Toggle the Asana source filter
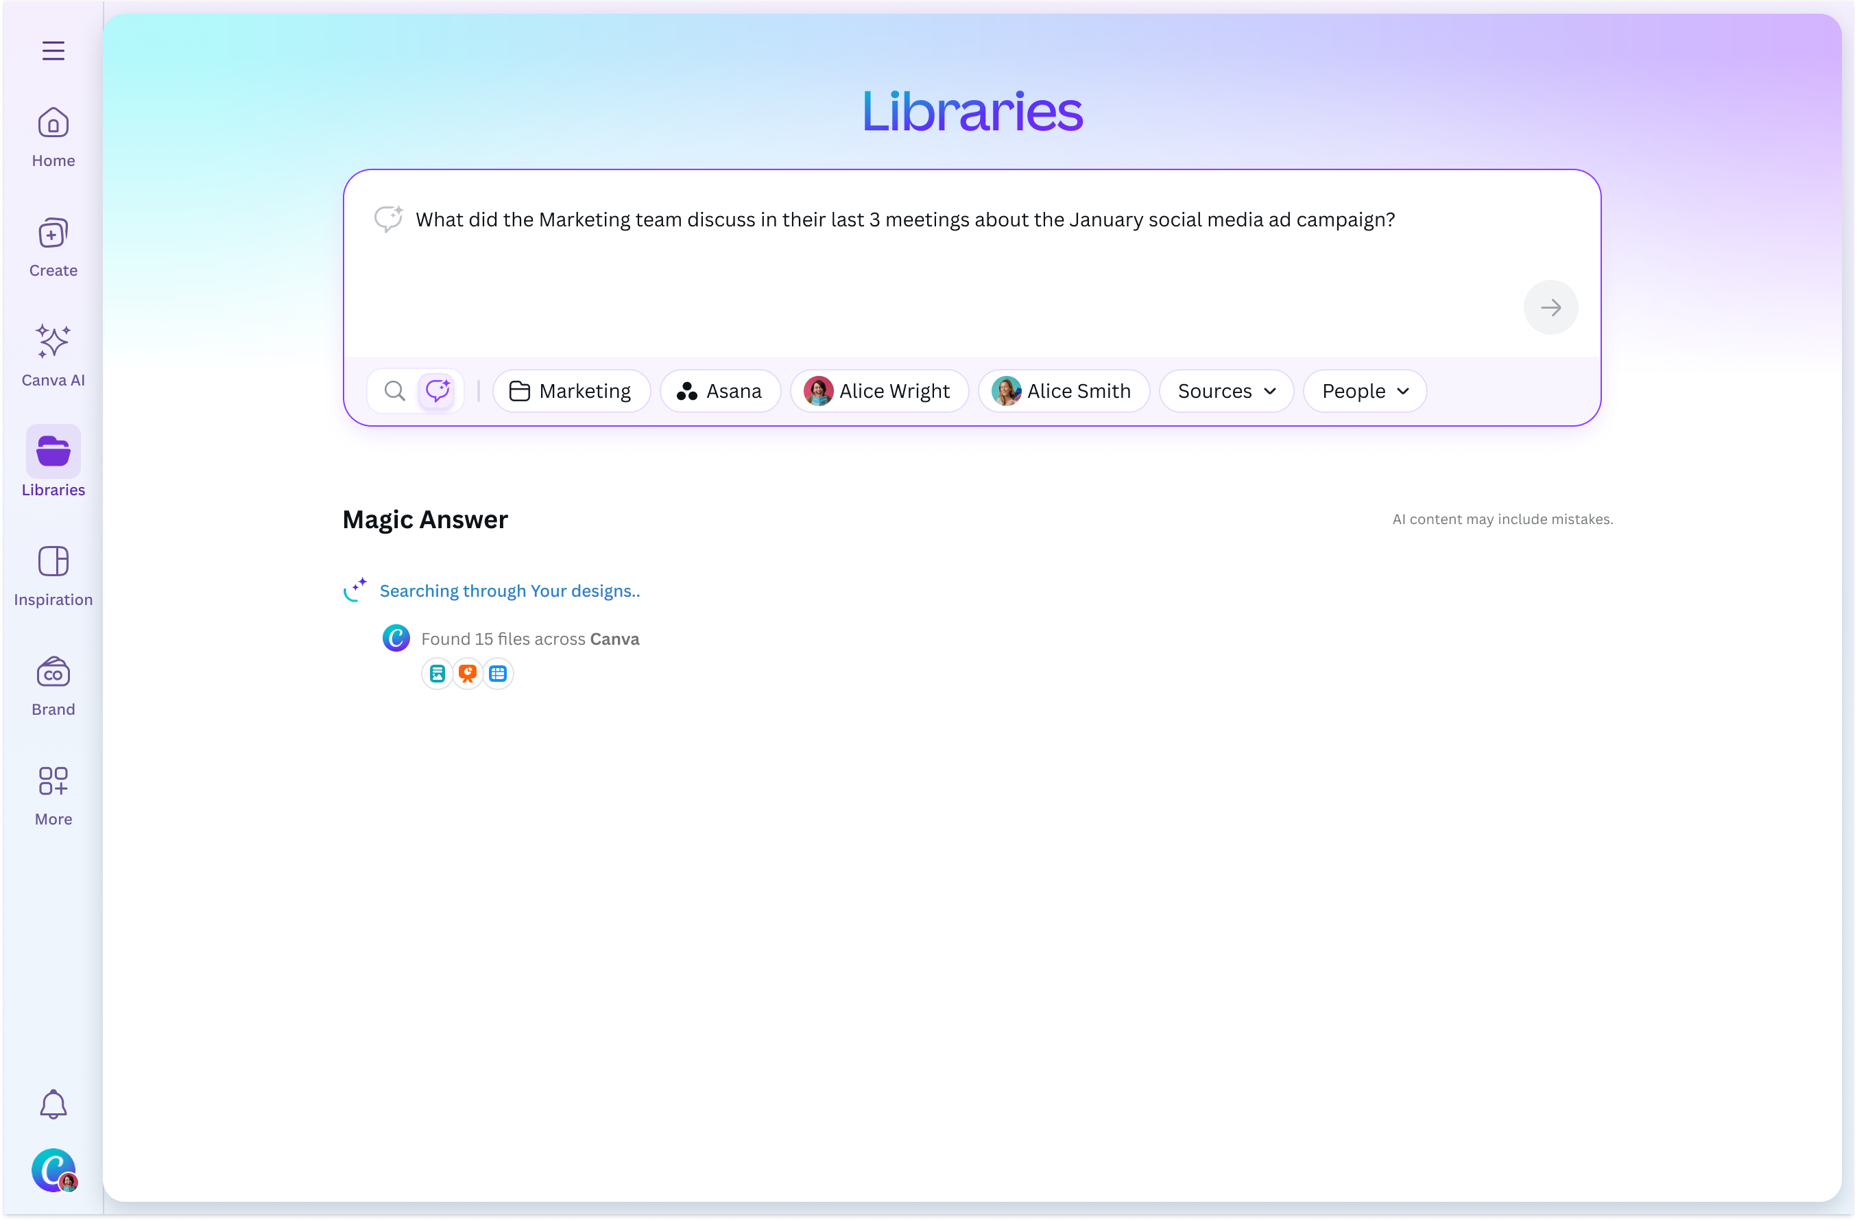The height and width of the screenshot is (1221, 1857). click(x=719, y=390)
